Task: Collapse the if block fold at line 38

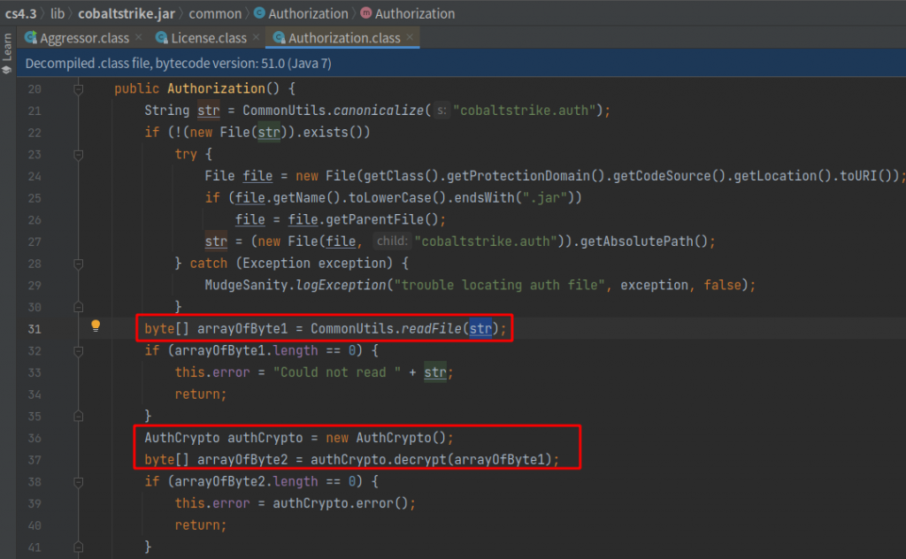Action: click(x=79, y=482)
